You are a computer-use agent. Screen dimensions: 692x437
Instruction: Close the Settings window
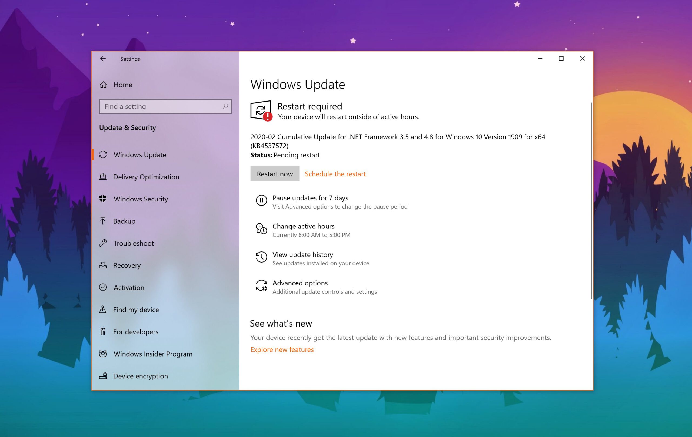click(x=582, y=59)
